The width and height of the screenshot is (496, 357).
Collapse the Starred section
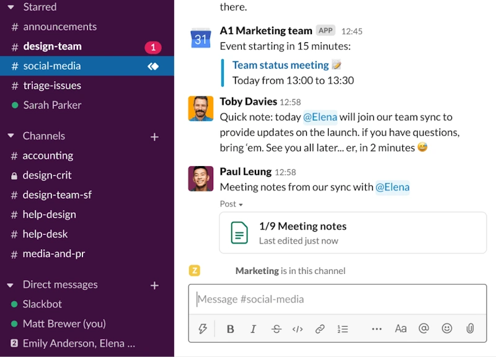11,7
